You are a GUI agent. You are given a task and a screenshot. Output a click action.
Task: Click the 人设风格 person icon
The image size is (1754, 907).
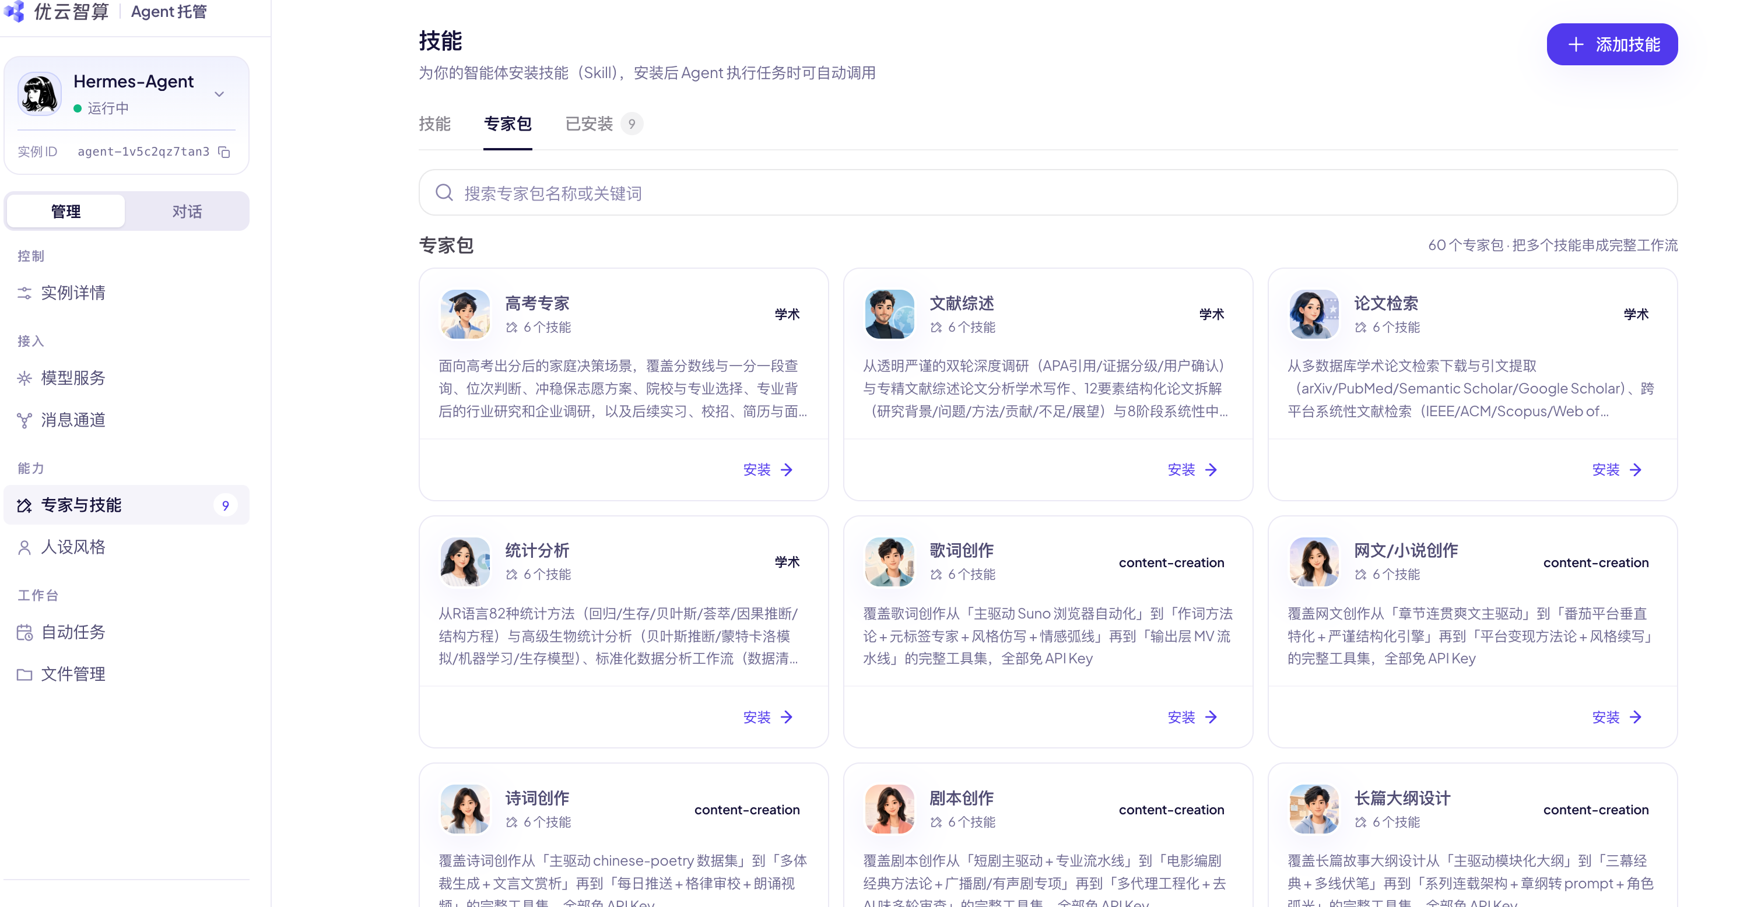coord(24,548)
